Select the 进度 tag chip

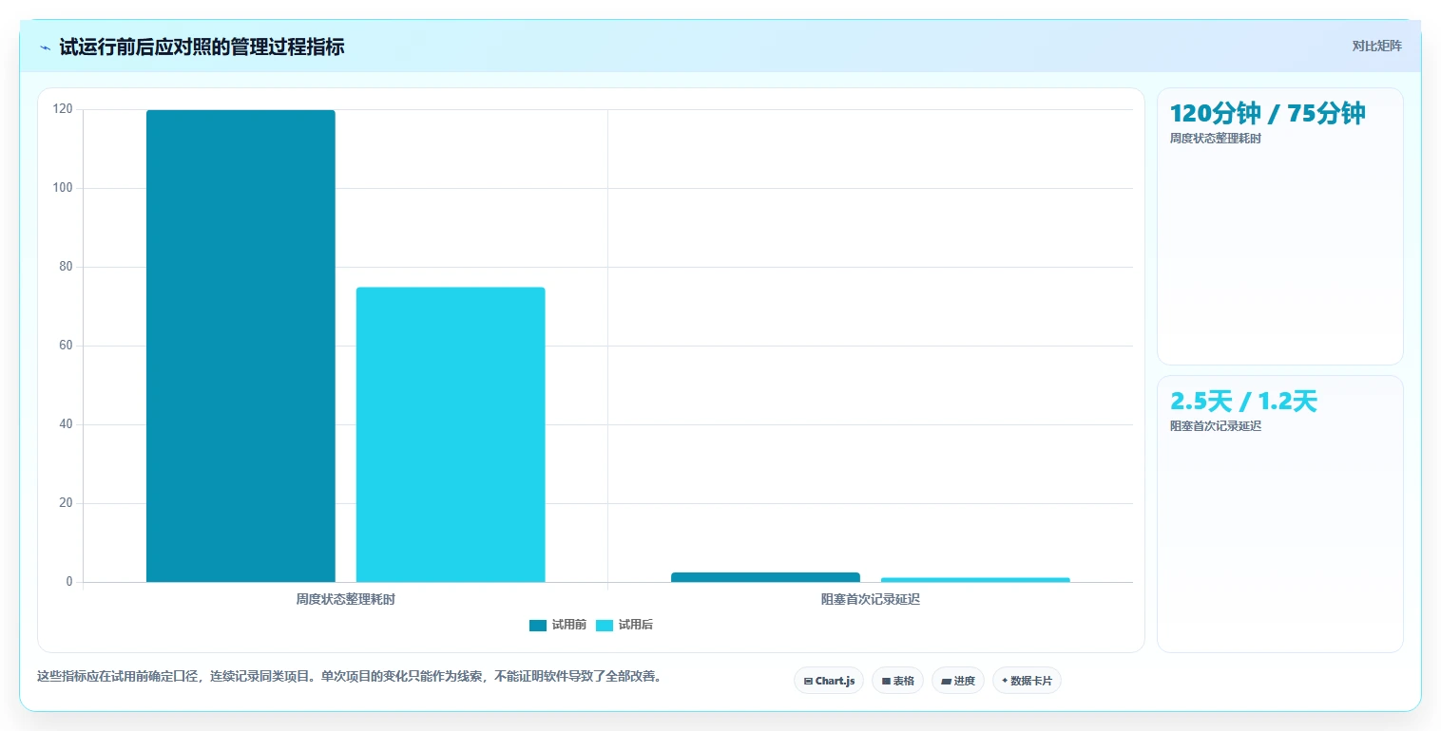tap(958, 681)
